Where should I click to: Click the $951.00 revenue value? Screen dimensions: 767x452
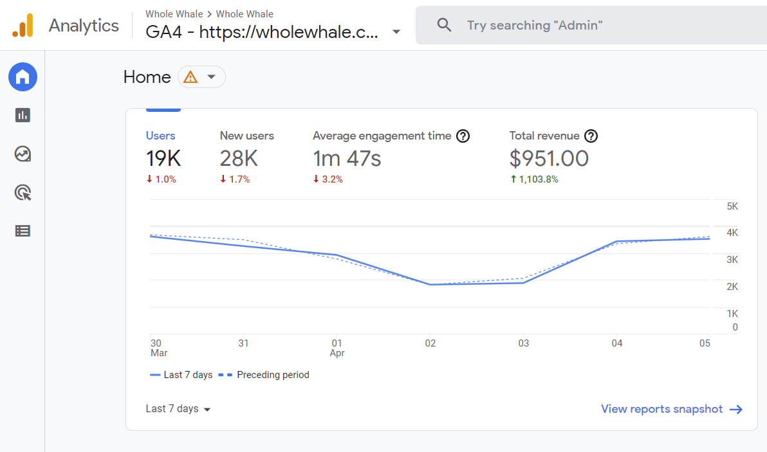549,158
